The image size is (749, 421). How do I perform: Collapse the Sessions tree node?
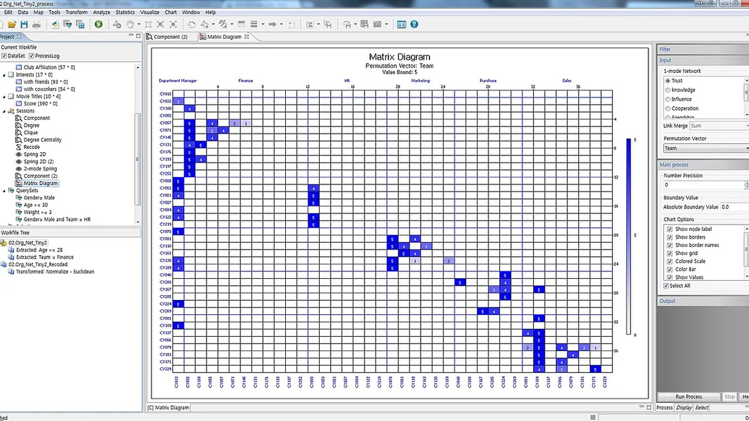point(4,111)
